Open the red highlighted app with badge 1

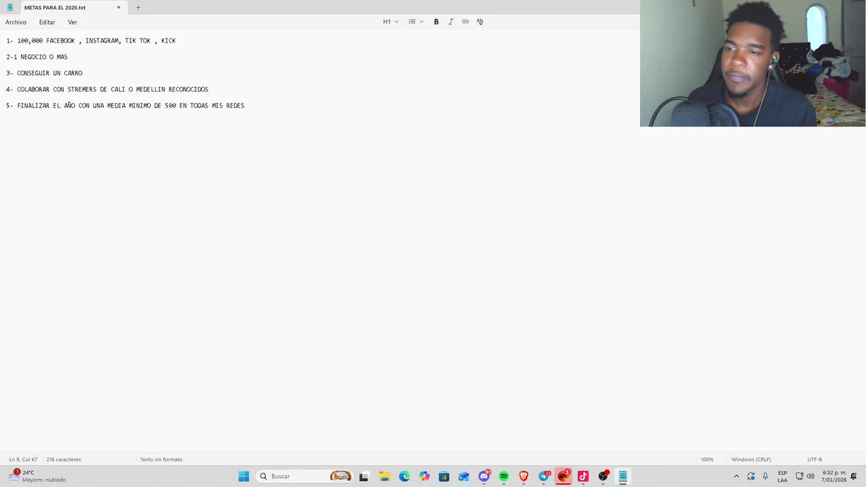coord(564,476)
